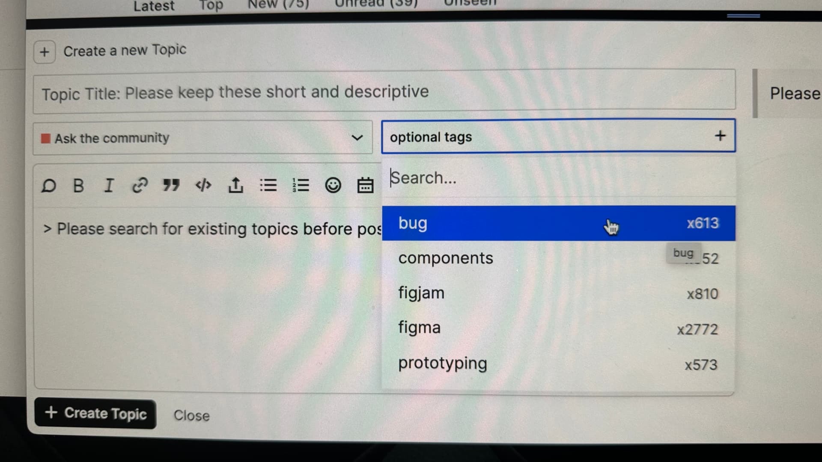Screen dimensions: 822x462
Task: Click the bold formatting icon
Action: click(80, 186)
